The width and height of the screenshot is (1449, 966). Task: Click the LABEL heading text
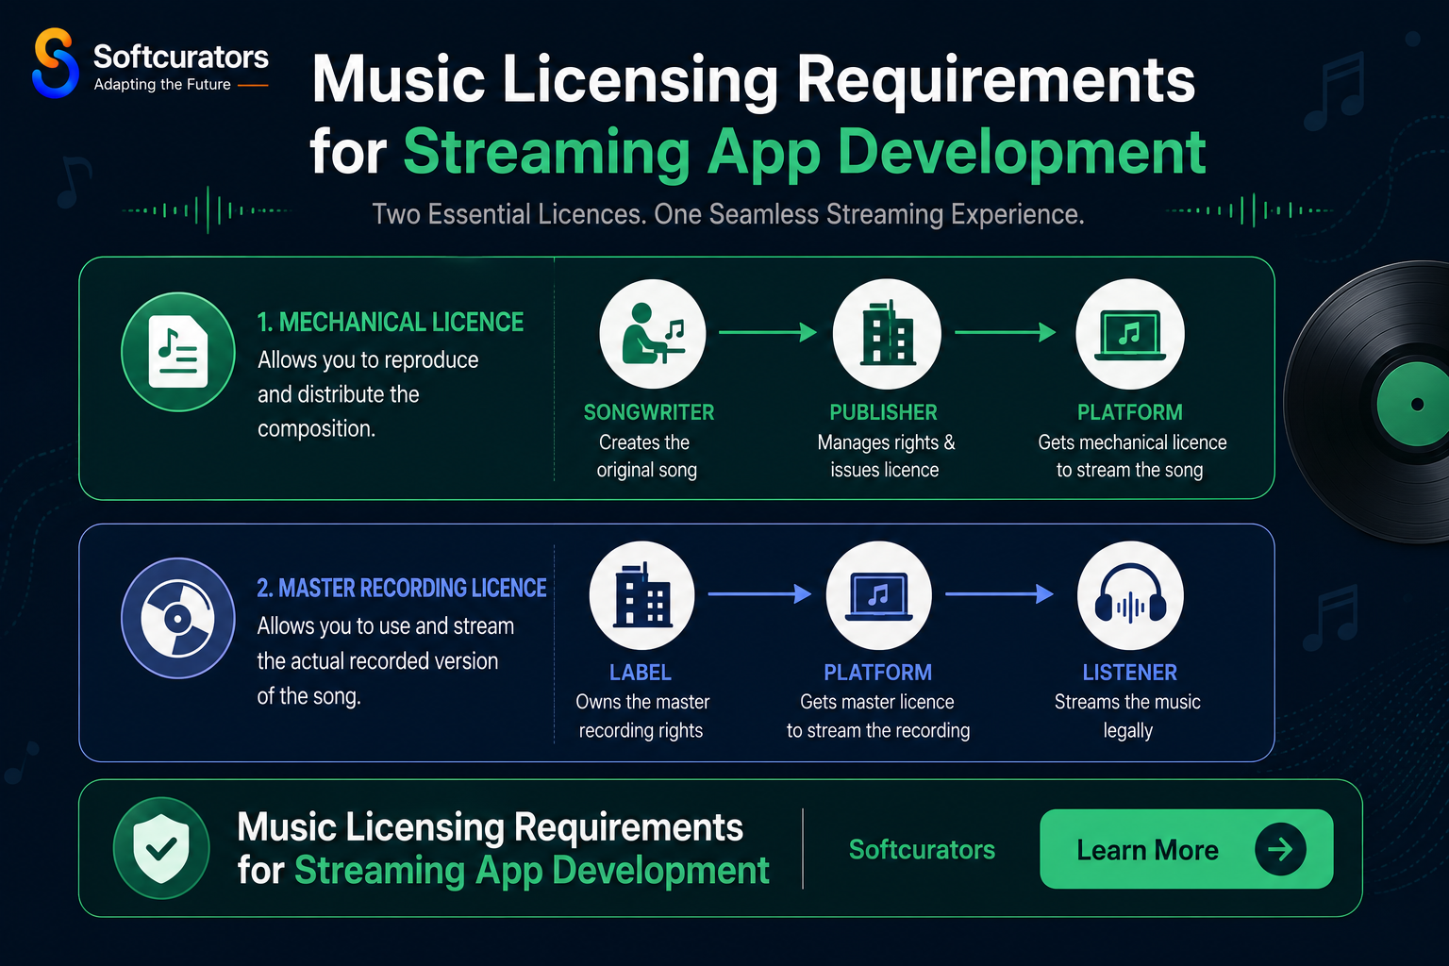tap(641, 673)
